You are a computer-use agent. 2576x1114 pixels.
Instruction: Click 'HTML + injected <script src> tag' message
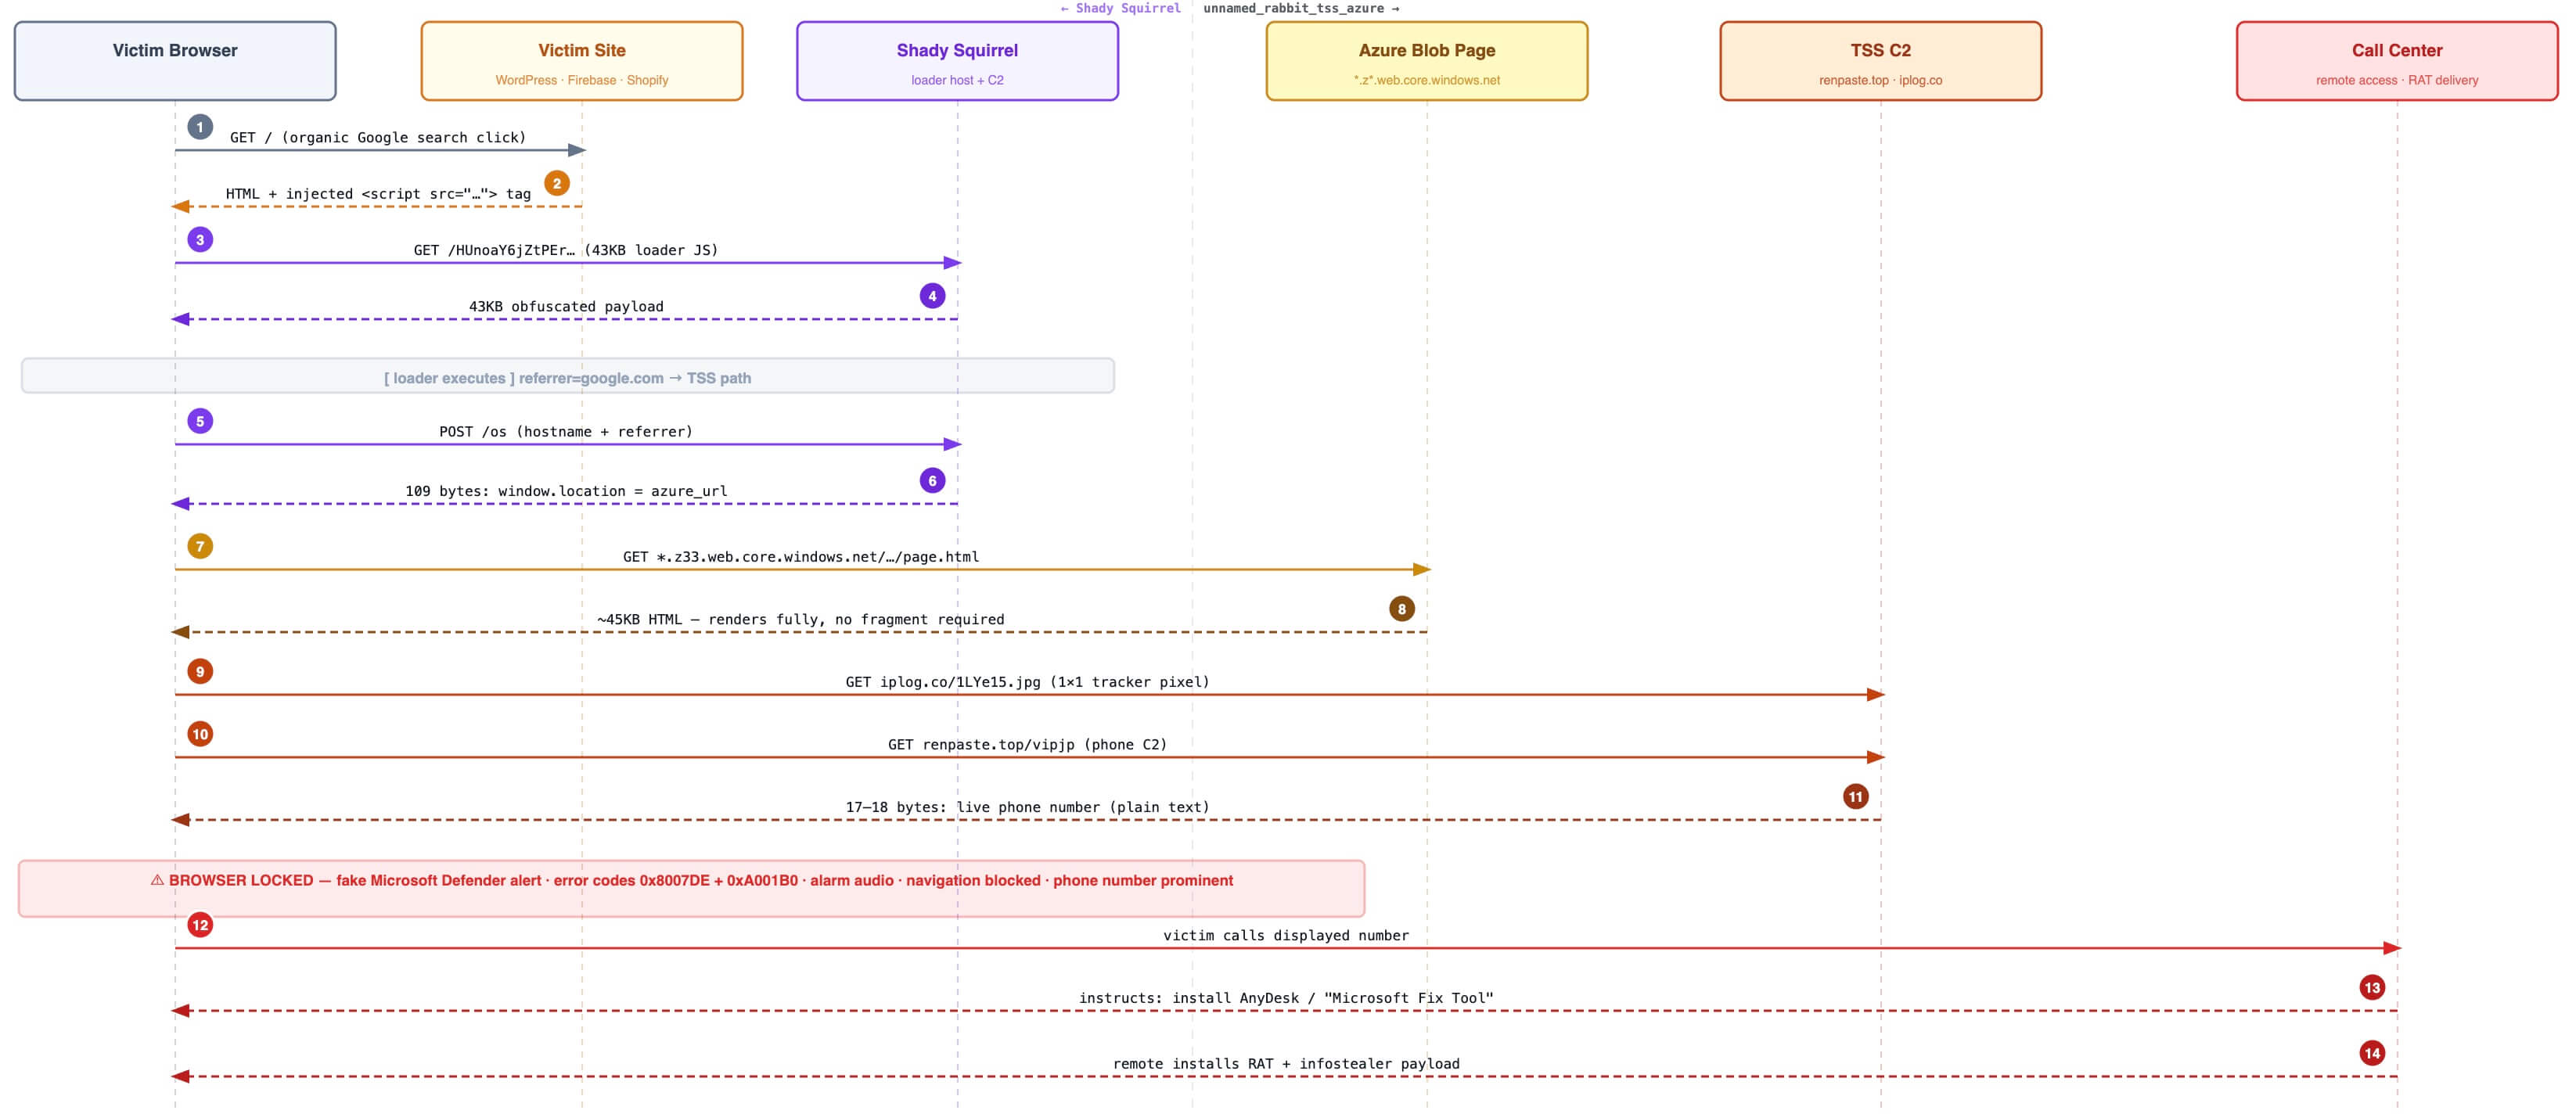pos(378,194)
